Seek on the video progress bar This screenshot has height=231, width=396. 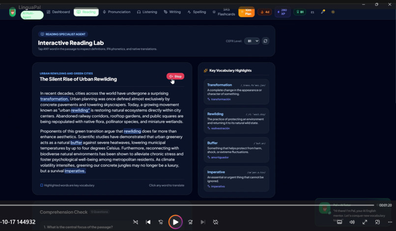187,205
